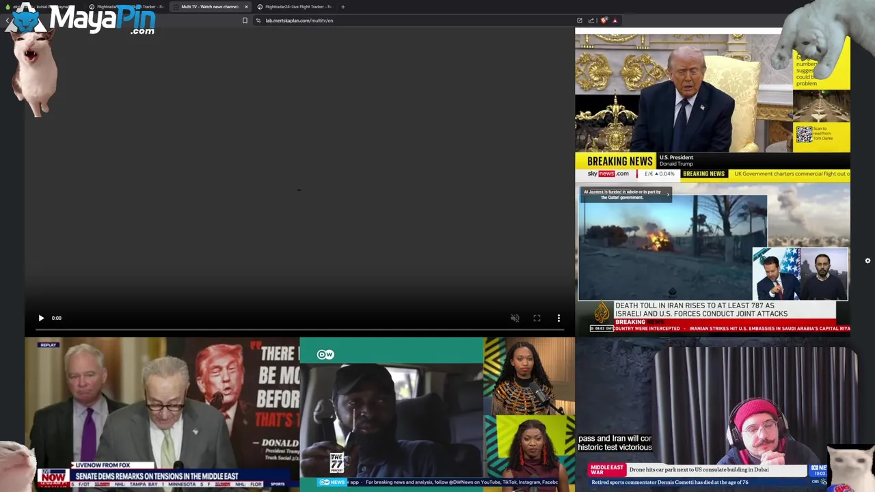Screen dimensions: 875x492
Task: Click the 'BREAKING NEWS' Sky banner
Action: click(619, 161)
